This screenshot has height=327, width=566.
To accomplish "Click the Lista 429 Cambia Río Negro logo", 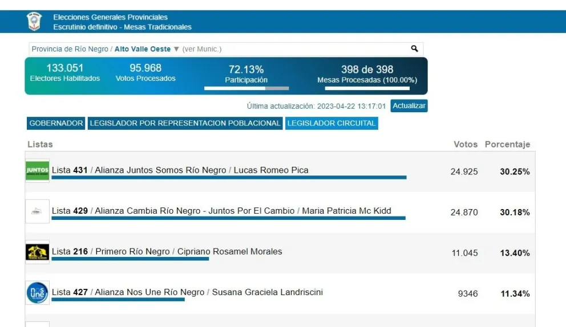I will [x=37, y=211].
